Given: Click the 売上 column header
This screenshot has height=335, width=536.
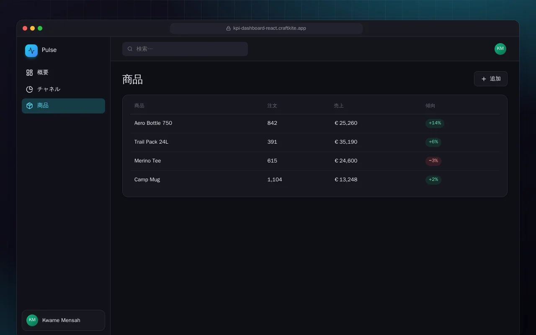Looking at the screenshot, I should tap(339, 106).
